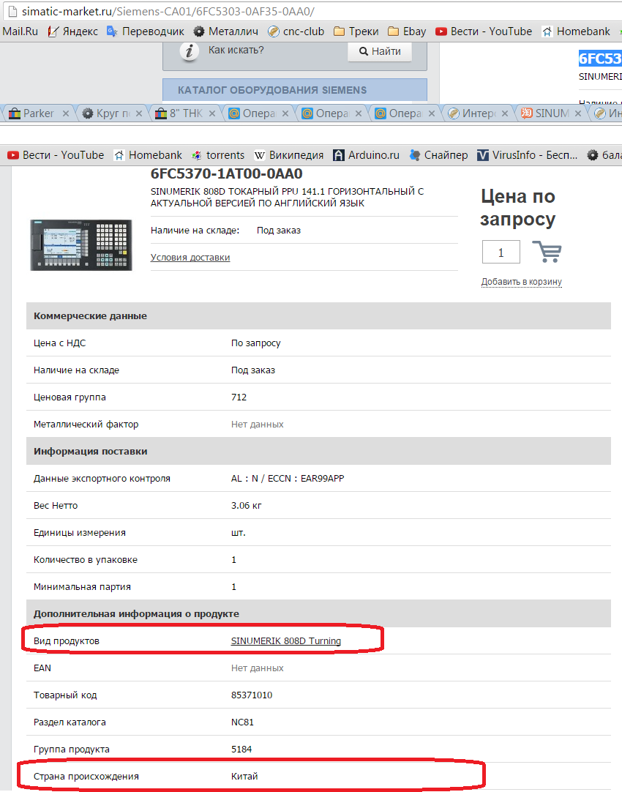Open the Википедия bookmark icon
The width and height of the screenshot is (622, 792).
tap(260, 155)
